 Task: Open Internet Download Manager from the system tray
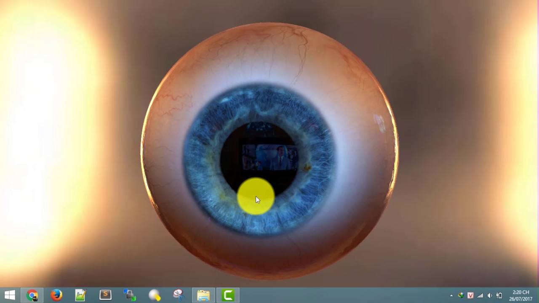coord(461,295)
